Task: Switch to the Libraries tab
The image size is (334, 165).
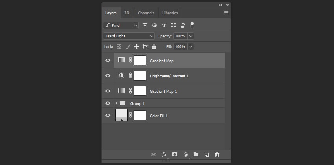Action: [170, 13]
